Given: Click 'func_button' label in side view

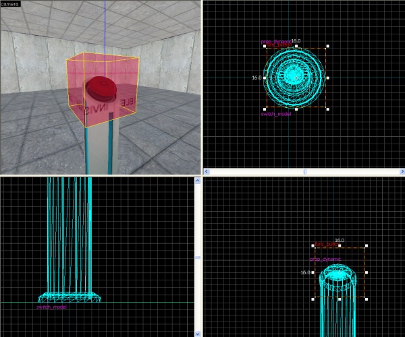Looking at the screenshot, I should (x=326, y=244).
